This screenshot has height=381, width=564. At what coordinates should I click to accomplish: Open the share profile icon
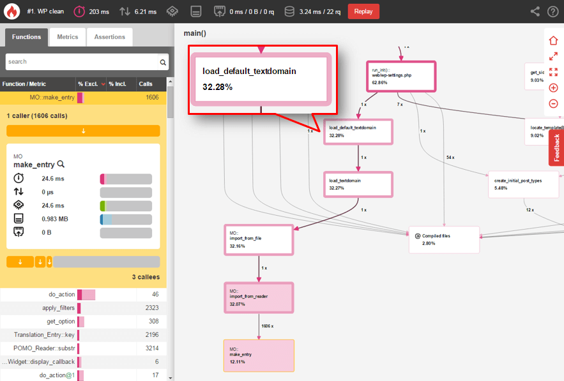tap(535, 11)
